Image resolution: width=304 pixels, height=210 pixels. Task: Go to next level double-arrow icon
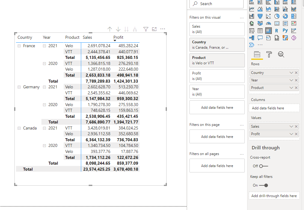coord(126,29)
